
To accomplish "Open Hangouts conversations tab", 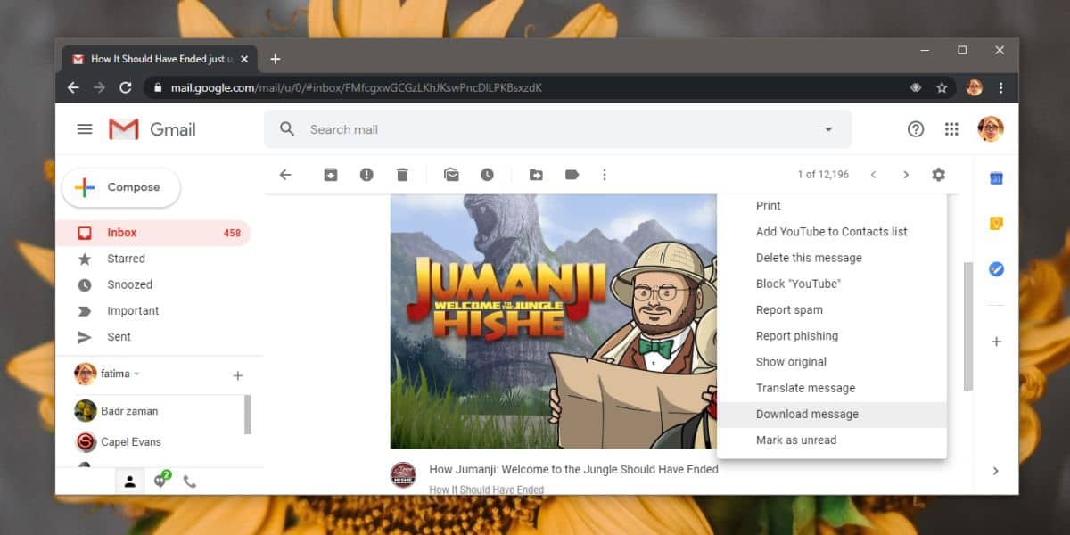I will (x=161, y=481).
